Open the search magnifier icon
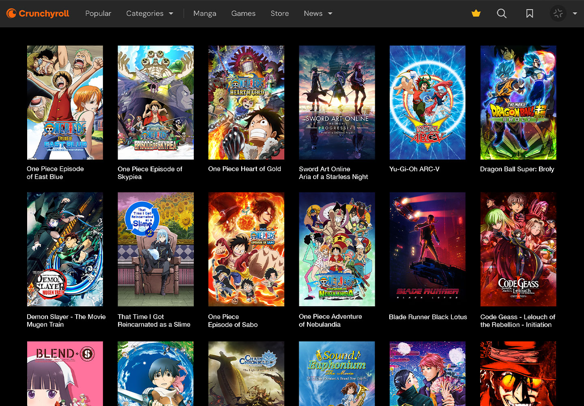This screenshot has width=584, height=406. point(502,13)
